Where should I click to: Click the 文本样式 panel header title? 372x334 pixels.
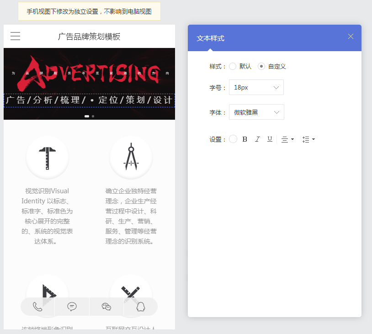pyautogui.click(x=210, y=38)
